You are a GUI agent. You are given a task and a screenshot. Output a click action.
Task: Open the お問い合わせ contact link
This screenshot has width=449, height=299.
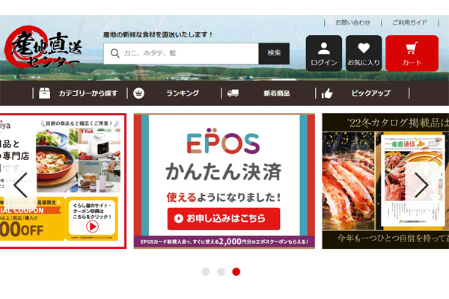tap(352, 22)
